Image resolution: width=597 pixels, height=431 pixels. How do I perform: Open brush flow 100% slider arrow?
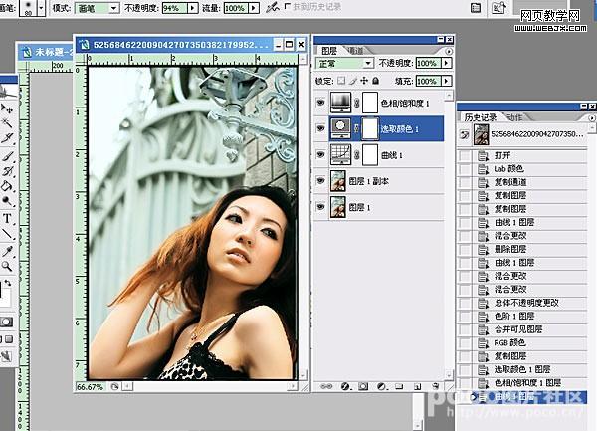click(254, 8)
